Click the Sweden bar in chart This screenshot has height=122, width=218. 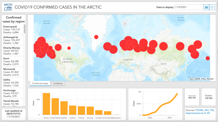(x=64, y=108)
